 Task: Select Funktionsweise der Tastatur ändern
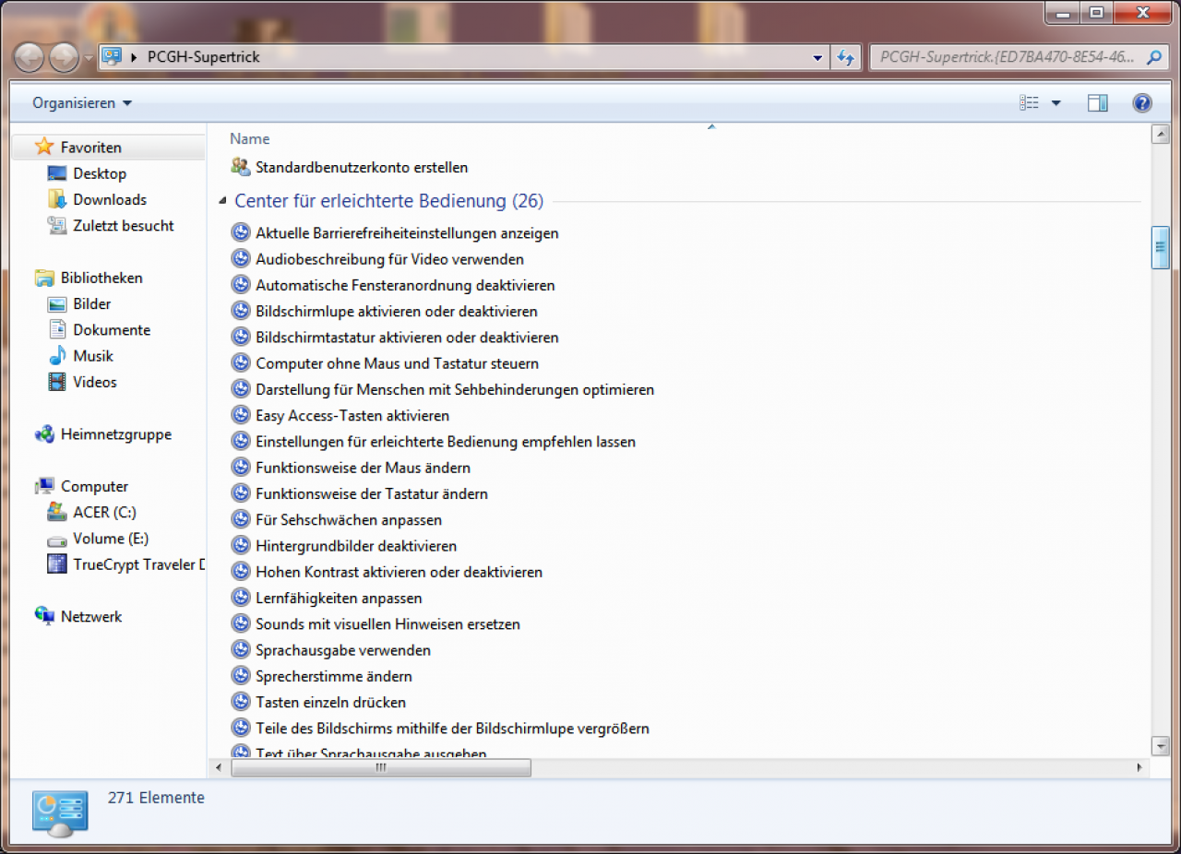click(x=372, y=493)
